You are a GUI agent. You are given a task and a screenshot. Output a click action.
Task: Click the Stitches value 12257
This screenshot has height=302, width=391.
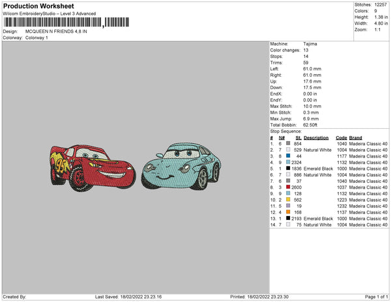(381, 5)
